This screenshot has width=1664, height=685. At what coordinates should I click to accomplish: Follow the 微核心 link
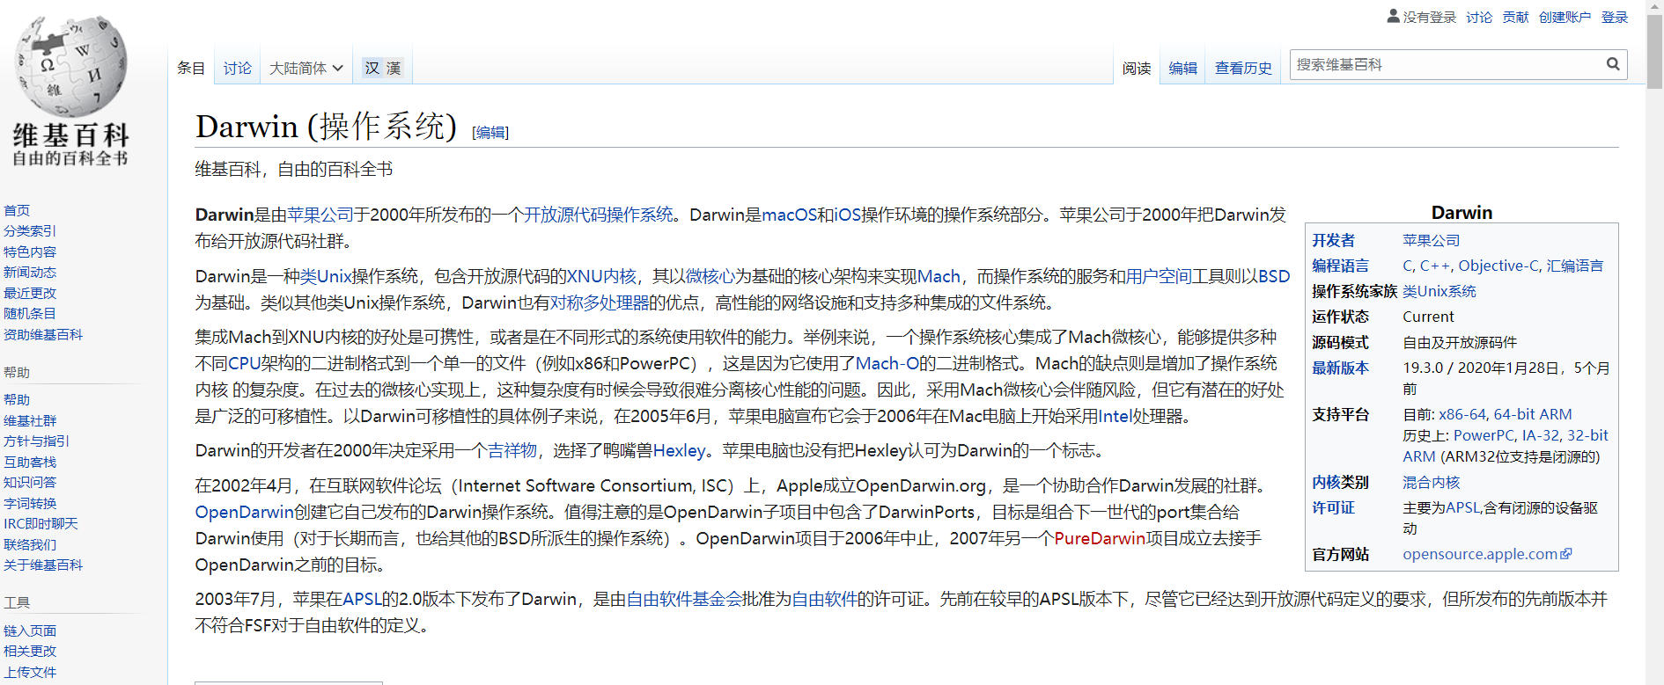point(710,276)
